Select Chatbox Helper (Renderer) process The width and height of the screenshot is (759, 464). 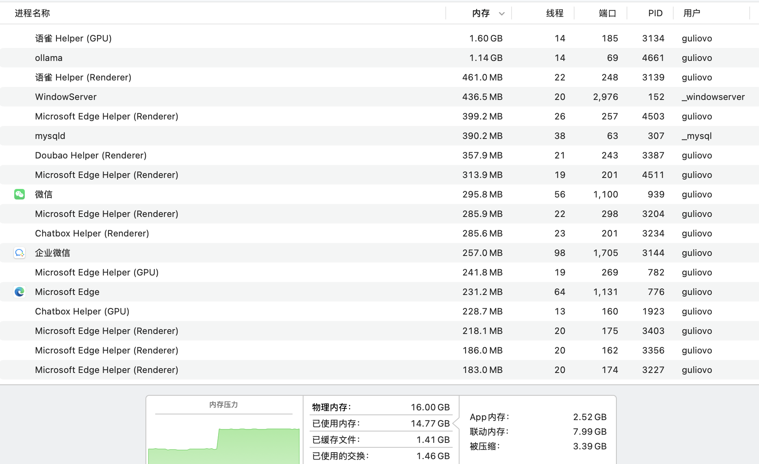coord(379,233)
